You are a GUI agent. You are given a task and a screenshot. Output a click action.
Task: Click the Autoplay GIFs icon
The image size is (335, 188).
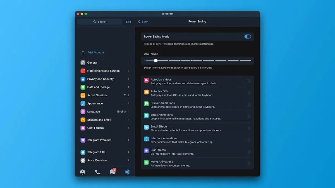146,92
